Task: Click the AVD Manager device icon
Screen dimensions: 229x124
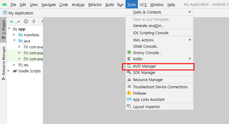Action: pyautogui.click(x=129, y=66)
